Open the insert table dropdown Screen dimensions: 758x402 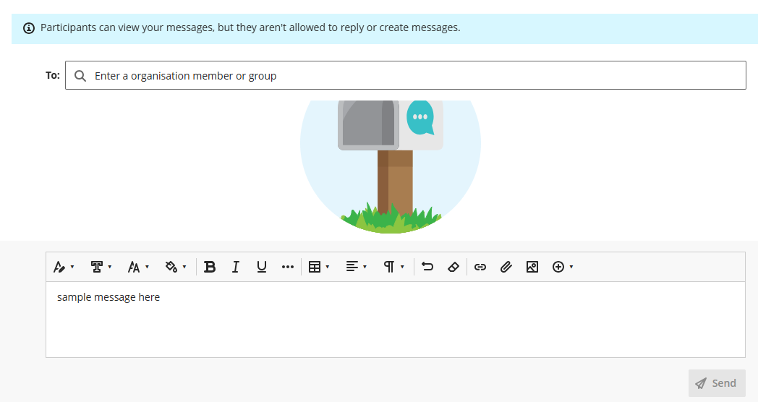319,267
